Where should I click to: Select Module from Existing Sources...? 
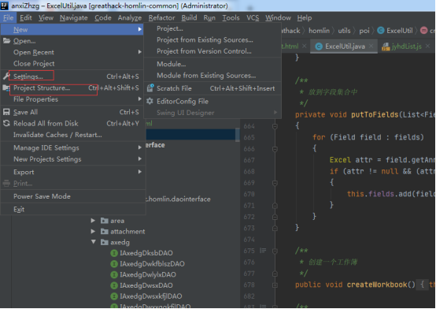(x=212, y=76)
